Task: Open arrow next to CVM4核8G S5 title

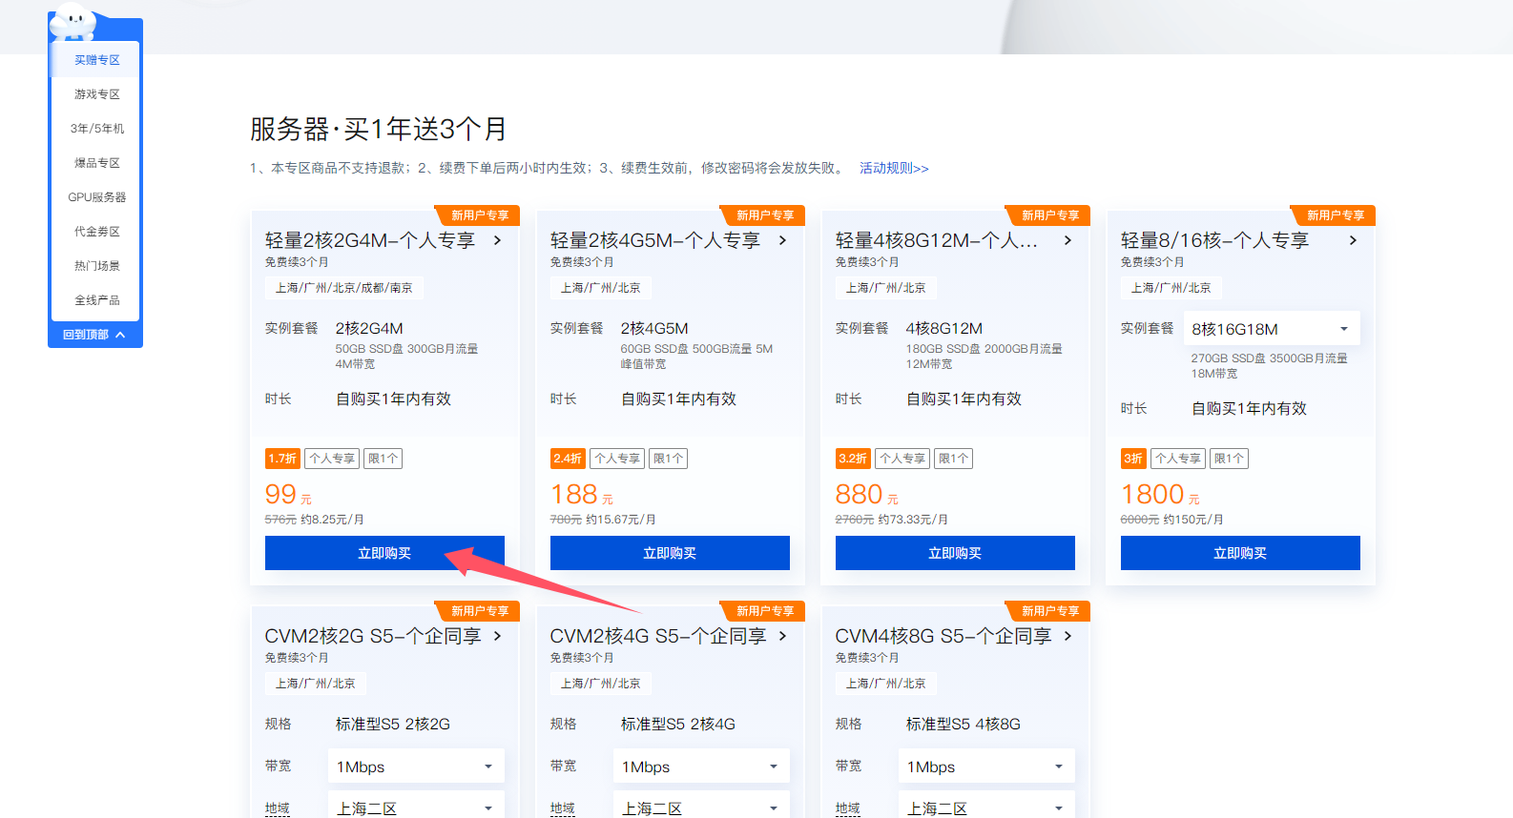Action: click(x=1067, y=636)
